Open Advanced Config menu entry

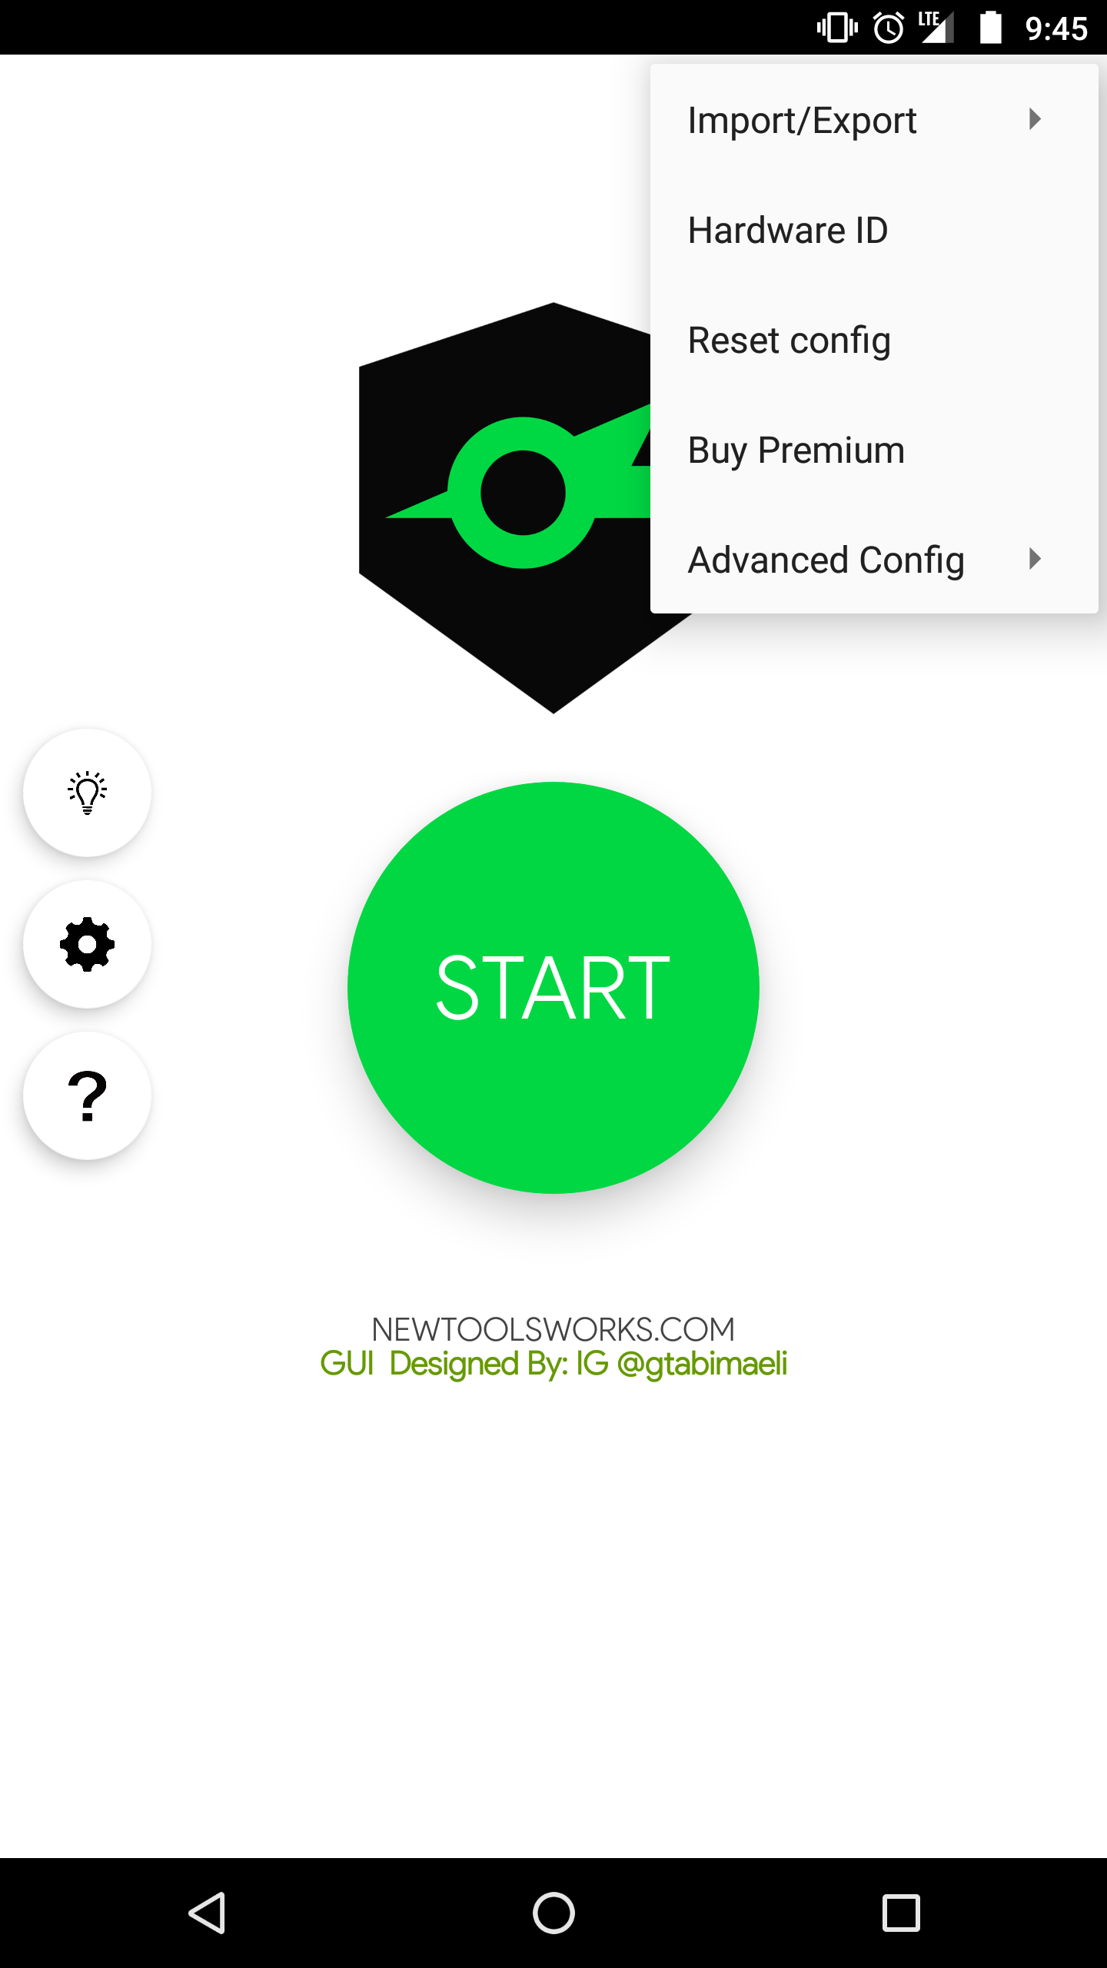tap(874, 559)
